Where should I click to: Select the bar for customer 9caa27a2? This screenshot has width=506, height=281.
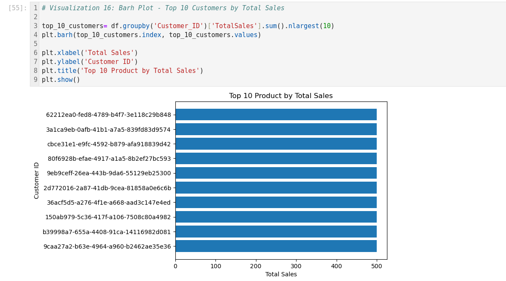[x=276, y=246]
